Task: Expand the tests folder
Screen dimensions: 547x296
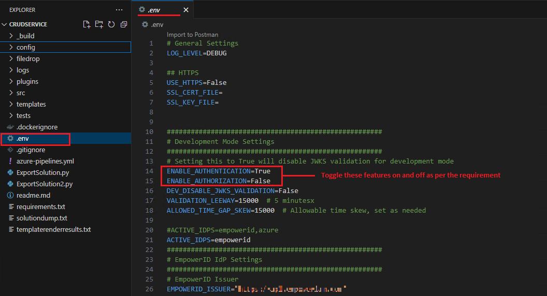Action: [x=11, y=115]
